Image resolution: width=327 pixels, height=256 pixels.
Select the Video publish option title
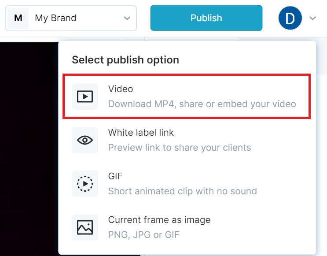(x=121, y=89)
